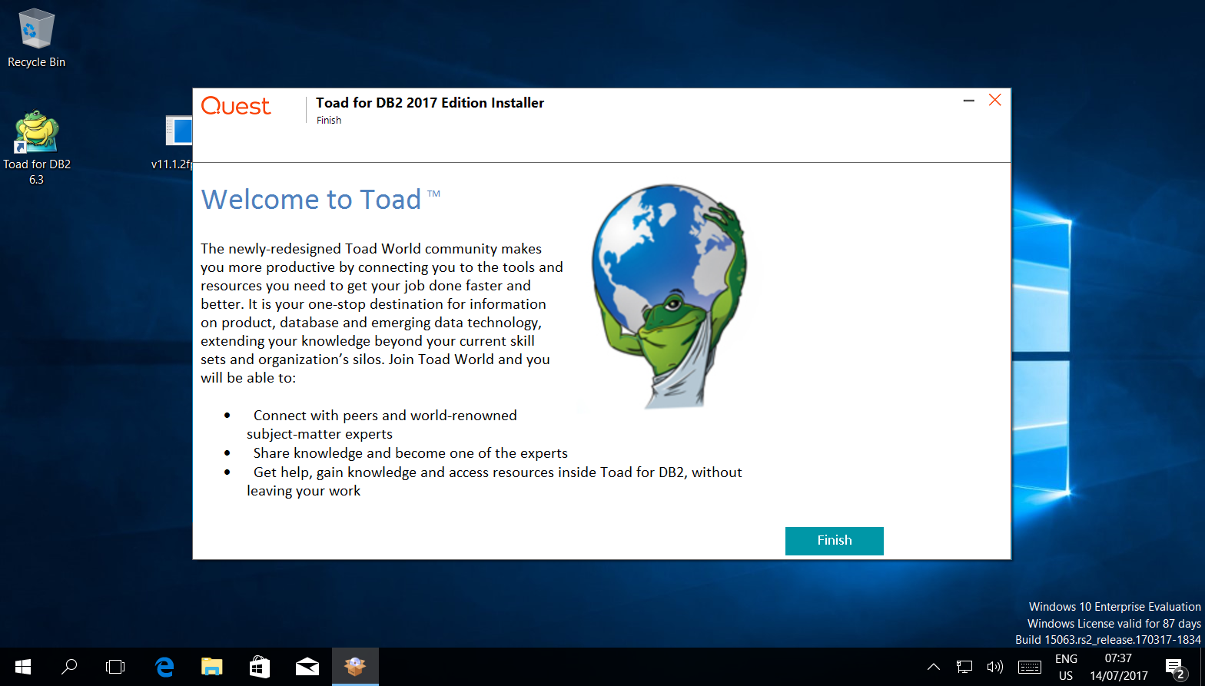Open network status tray icon

(x=964, y=667)
